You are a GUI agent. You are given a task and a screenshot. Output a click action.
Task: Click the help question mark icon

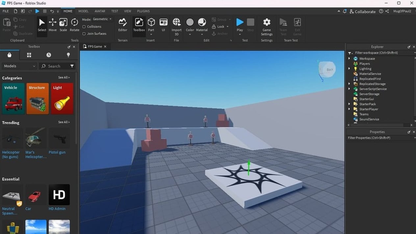click(381, 11)
